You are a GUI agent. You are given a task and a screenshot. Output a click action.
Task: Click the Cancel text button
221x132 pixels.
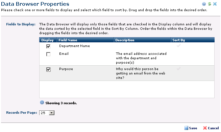213,128
